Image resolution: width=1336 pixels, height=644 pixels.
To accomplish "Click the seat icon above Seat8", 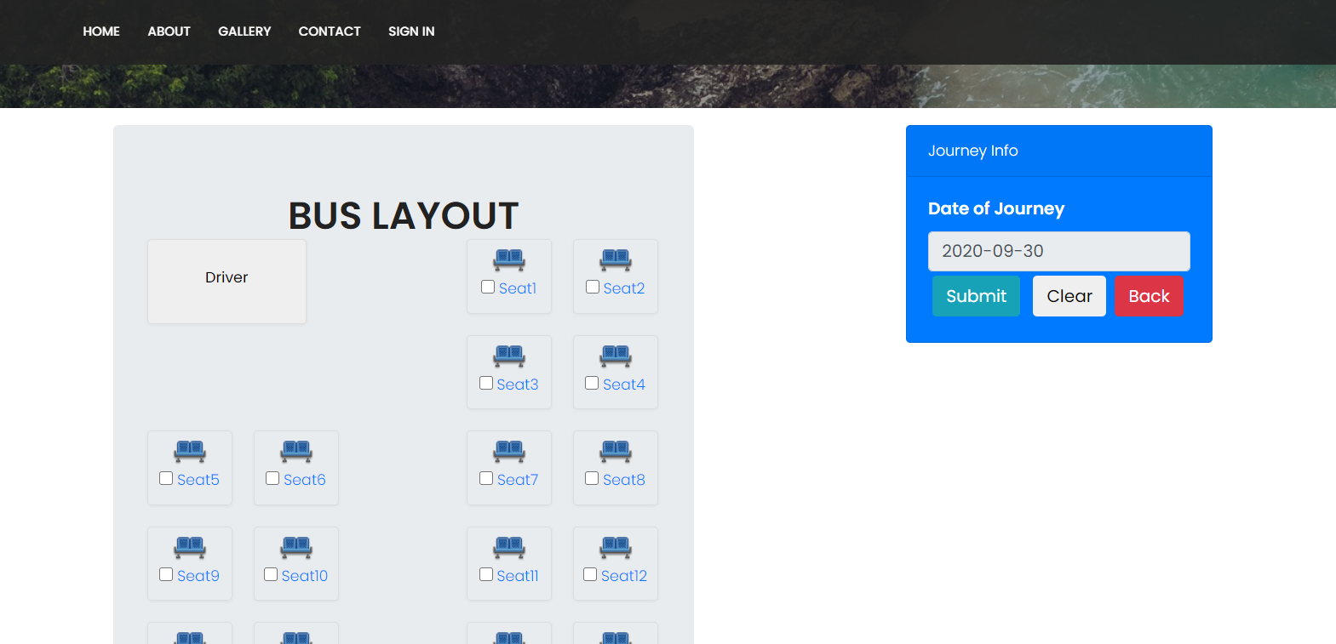I will [616, 452].
